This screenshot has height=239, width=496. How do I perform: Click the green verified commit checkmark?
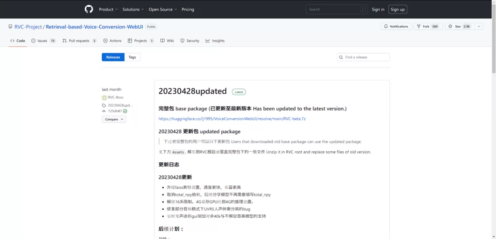(125, 111)
